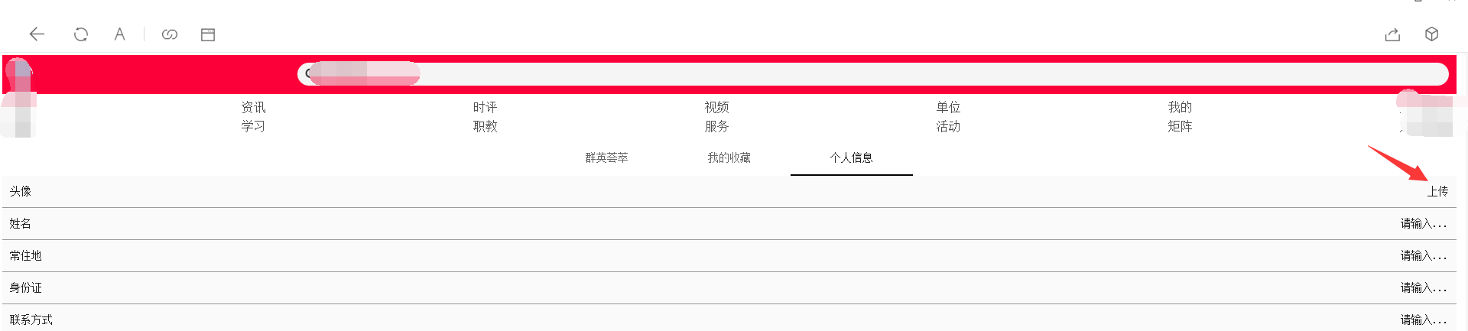Image resolution: width=1468 pixels, height=331 pixels.
Task: Open the 时评 navigation item
Action: tap(485, 107)
